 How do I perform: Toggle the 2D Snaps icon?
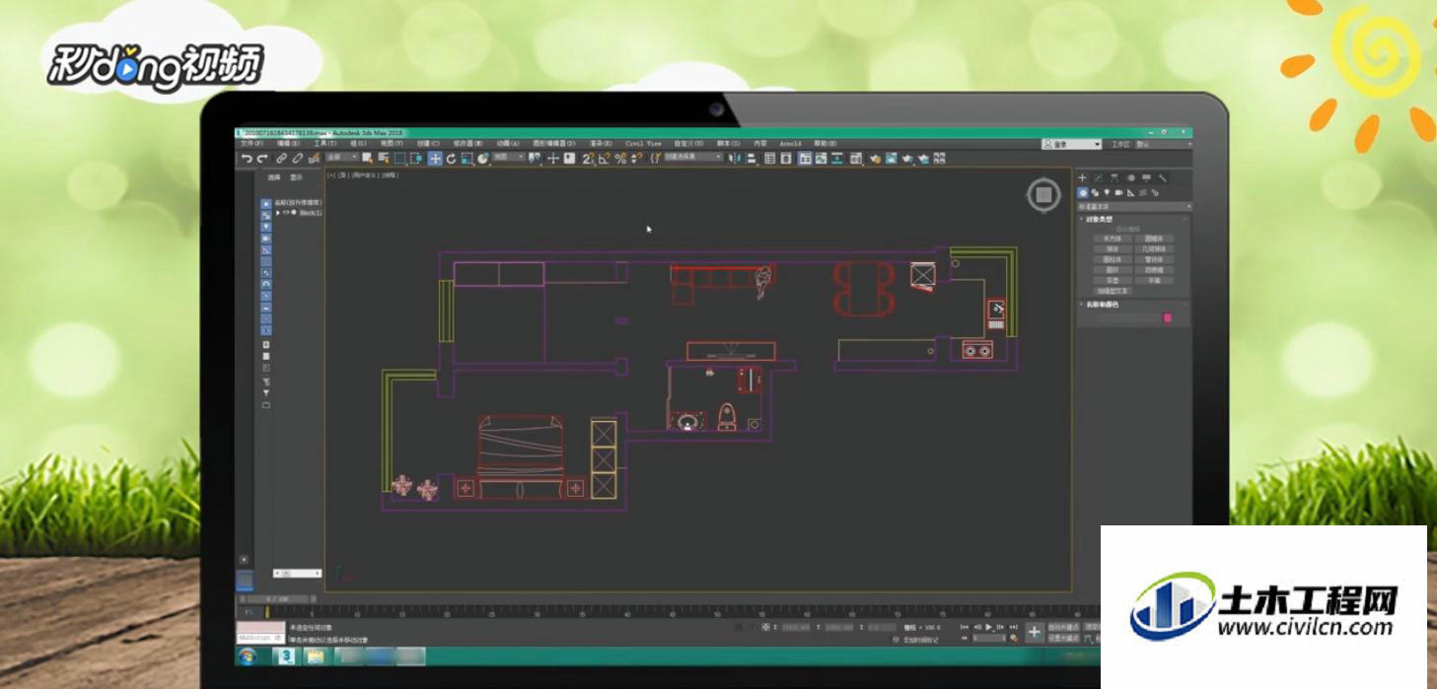(x=588, y=159)
